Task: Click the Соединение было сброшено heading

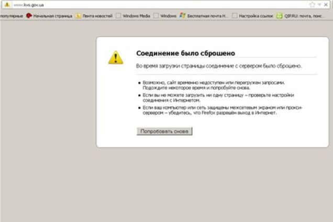Action: (186, 53)
